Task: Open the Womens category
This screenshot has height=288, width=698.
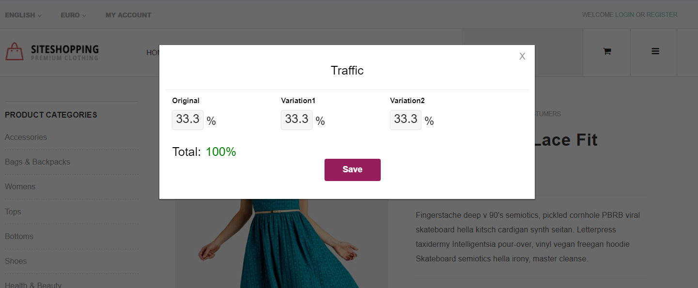Action: pyautogui.click(x=20, y=187)
